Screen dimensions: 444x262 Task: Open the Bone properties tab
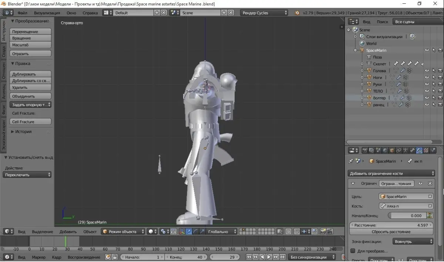coord(413,150)
